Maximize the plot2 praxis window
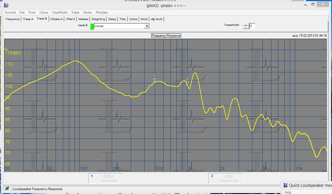The width and height of the screenshot is (332, 194). click(313, 4)
